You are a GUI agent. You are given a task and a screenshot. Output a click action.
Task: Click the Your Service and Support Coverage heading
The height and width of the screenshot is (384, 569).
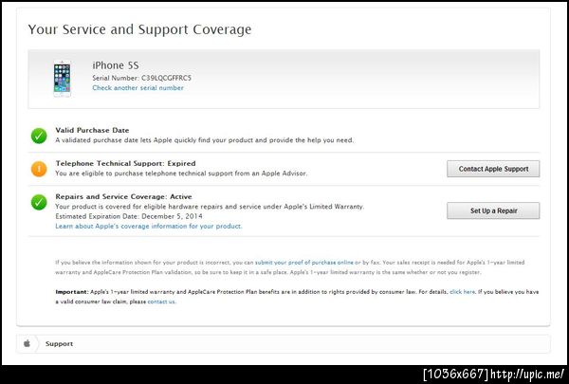139,29
